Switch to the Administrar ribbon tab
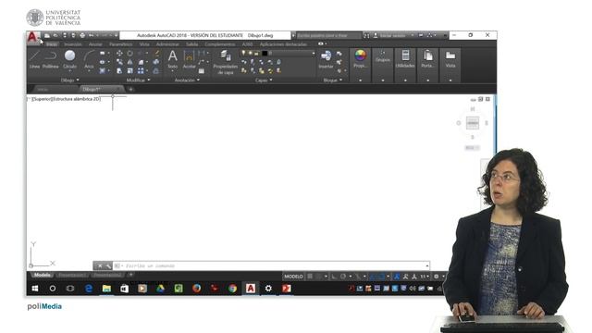This screenshot has width=592, height=333. [x=167, y=44]
